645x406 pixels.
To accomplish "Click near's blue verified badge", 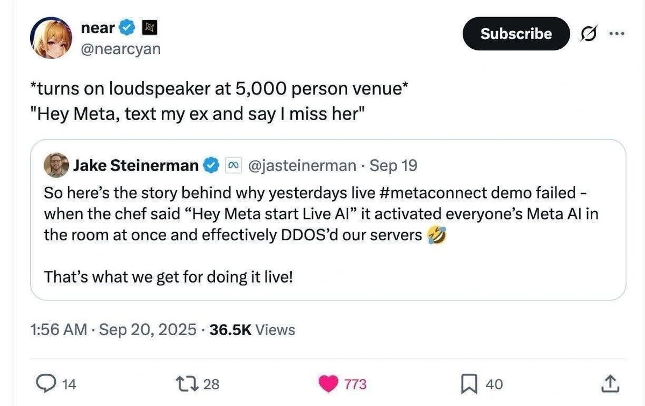I will coord(127,27).
